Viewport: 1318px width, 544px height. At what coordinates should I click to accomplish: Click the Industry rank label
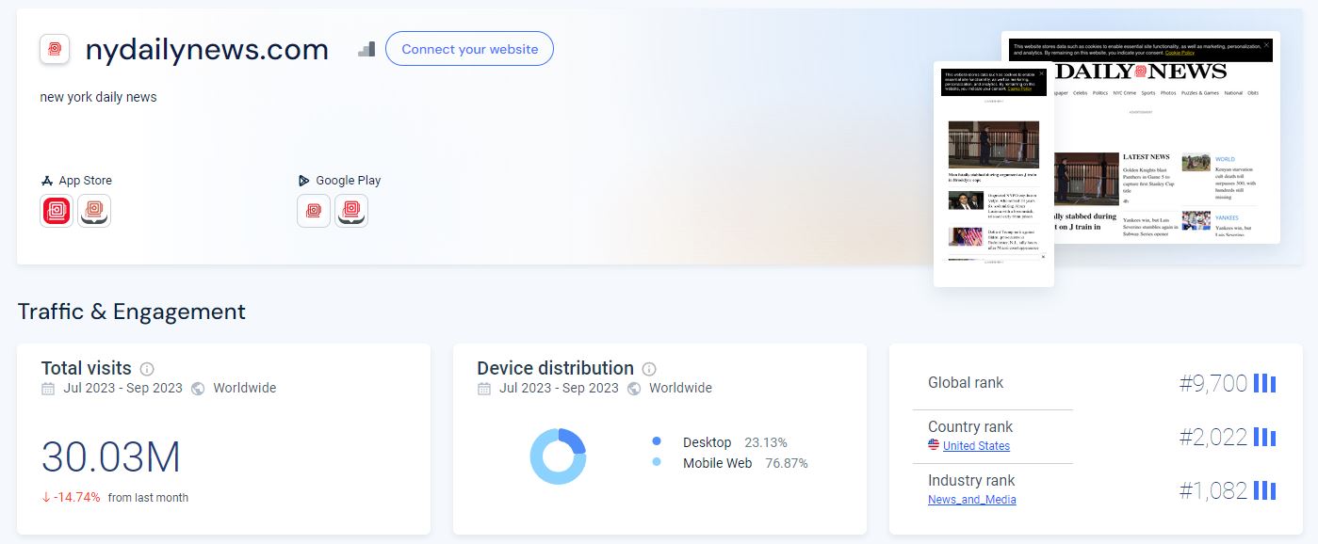click(971, 480)
